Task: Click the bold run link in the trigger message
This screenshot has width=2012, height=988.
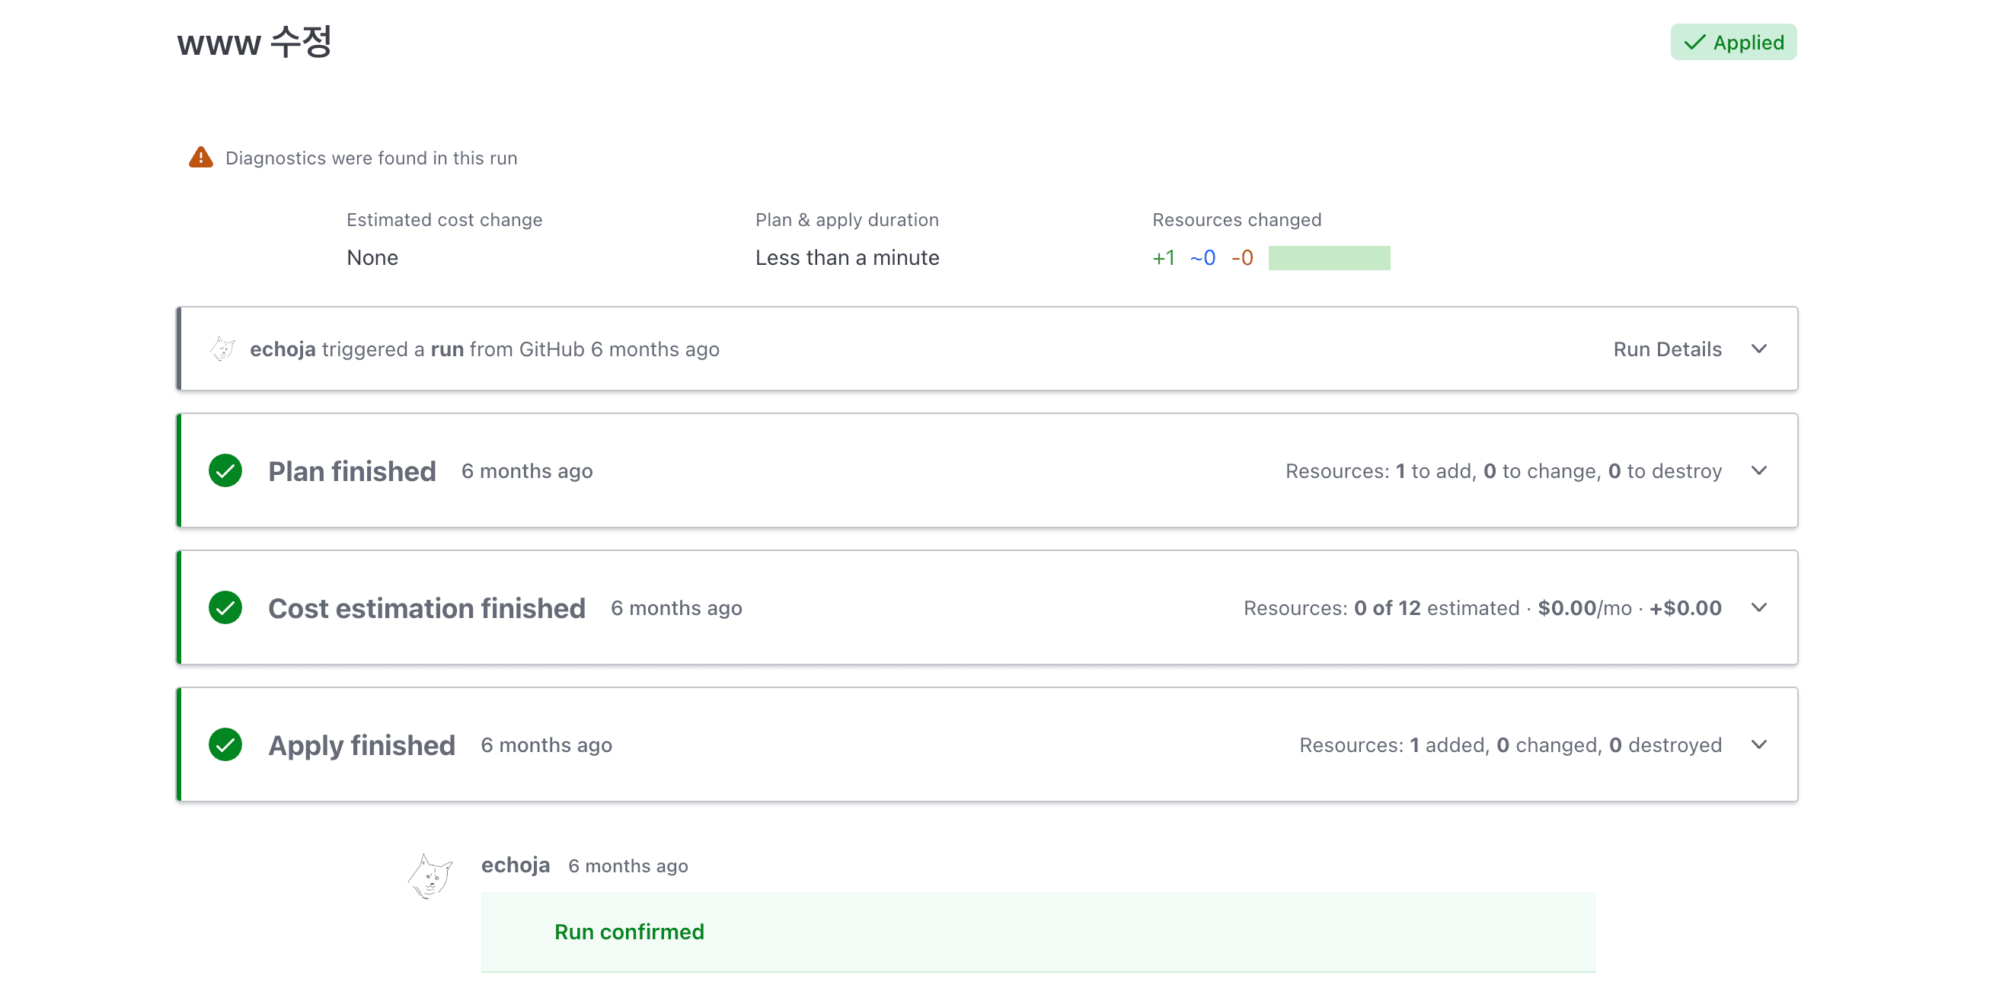Action: pos(447,349)
